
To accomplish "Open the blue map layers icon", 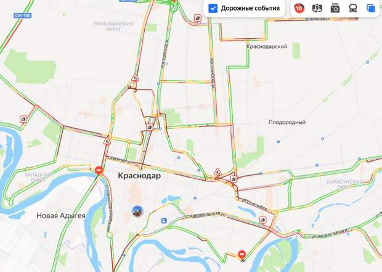I will coord(371,8).
